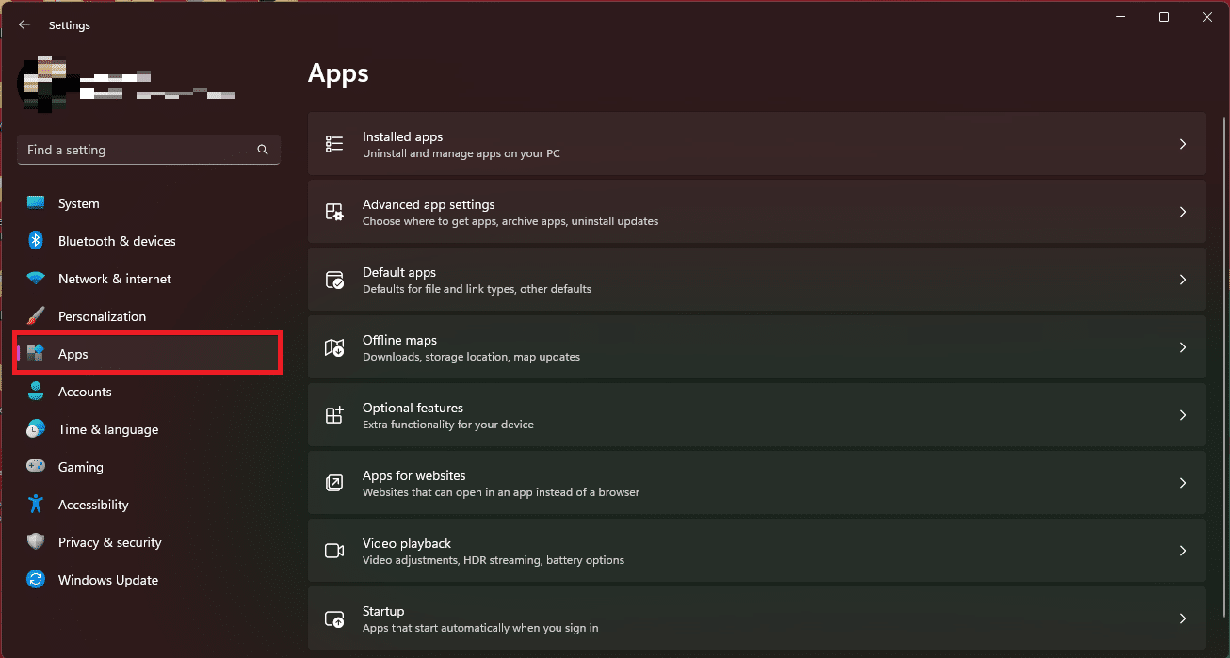
Task: Click the Windows Update sync icon
Action: click(x=36, y=579)
